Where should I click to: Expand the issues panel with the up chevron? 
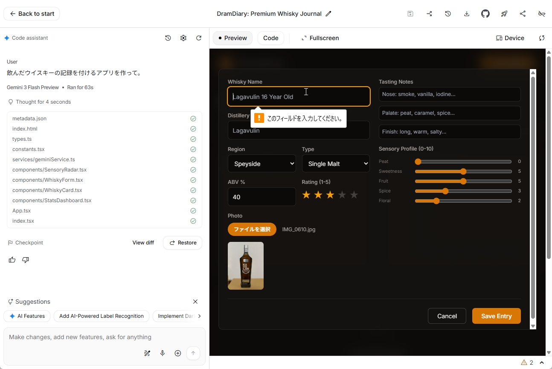click(x=542, y=363)
